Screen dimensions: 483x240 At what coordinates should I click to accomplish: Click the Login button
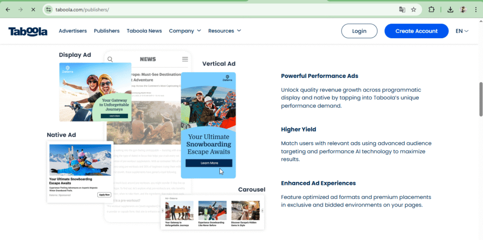[359, 31]
